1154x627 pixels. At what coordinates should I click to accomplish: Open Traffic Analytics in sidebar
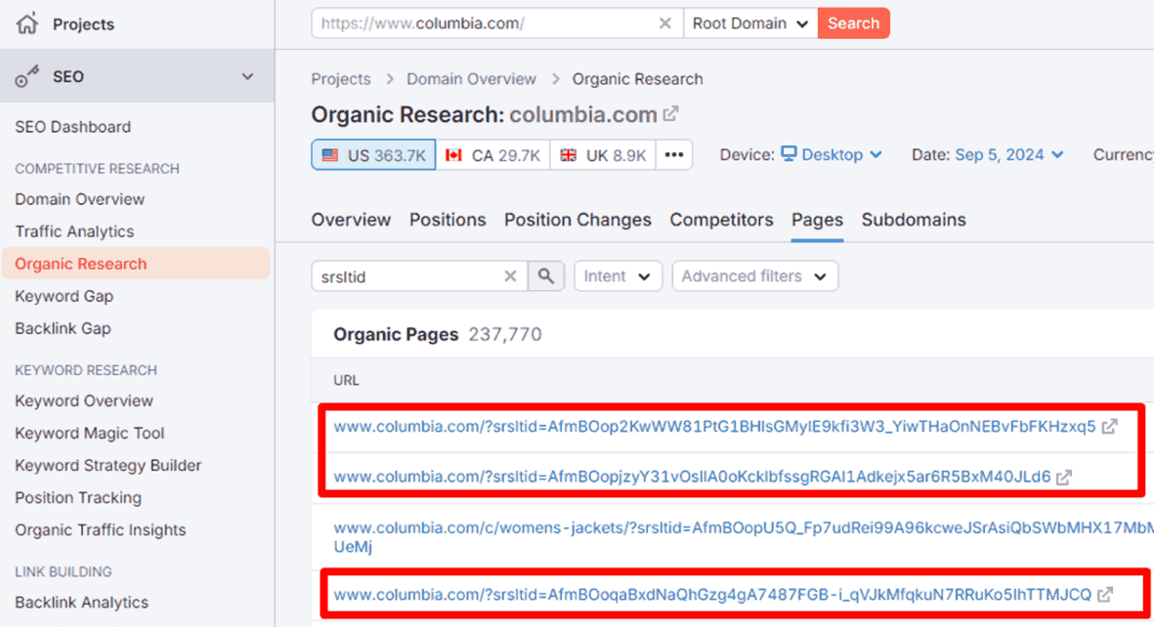coord(74,231)
